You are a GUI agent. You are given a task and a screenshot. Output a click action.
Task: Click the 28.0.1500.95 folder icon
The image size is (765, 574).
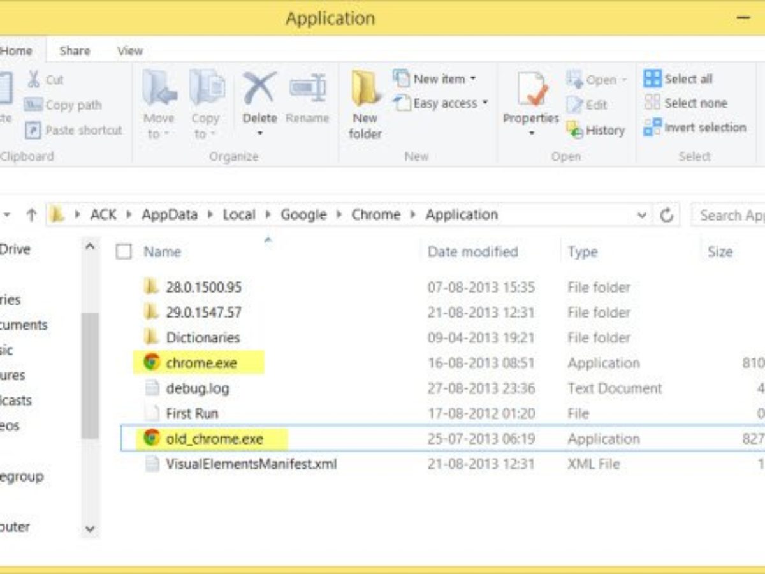coord(151,286)
